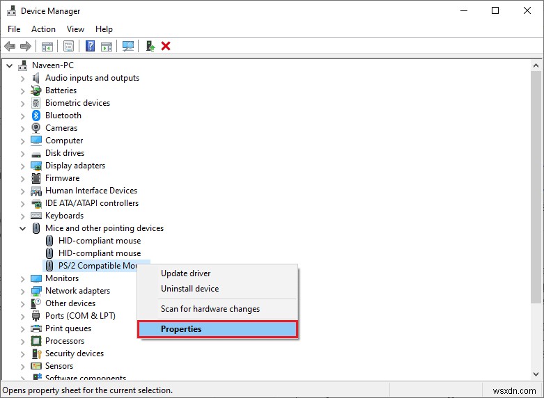Choose Update driver from context menu
544x398 pixels.
pos(217,273)
